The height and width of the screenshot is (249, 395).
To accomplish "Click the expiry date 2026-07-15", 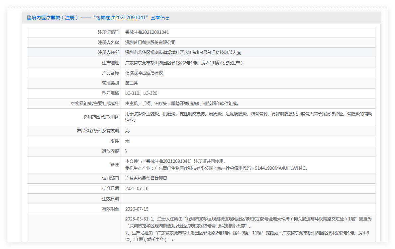I will click(137, 209).
